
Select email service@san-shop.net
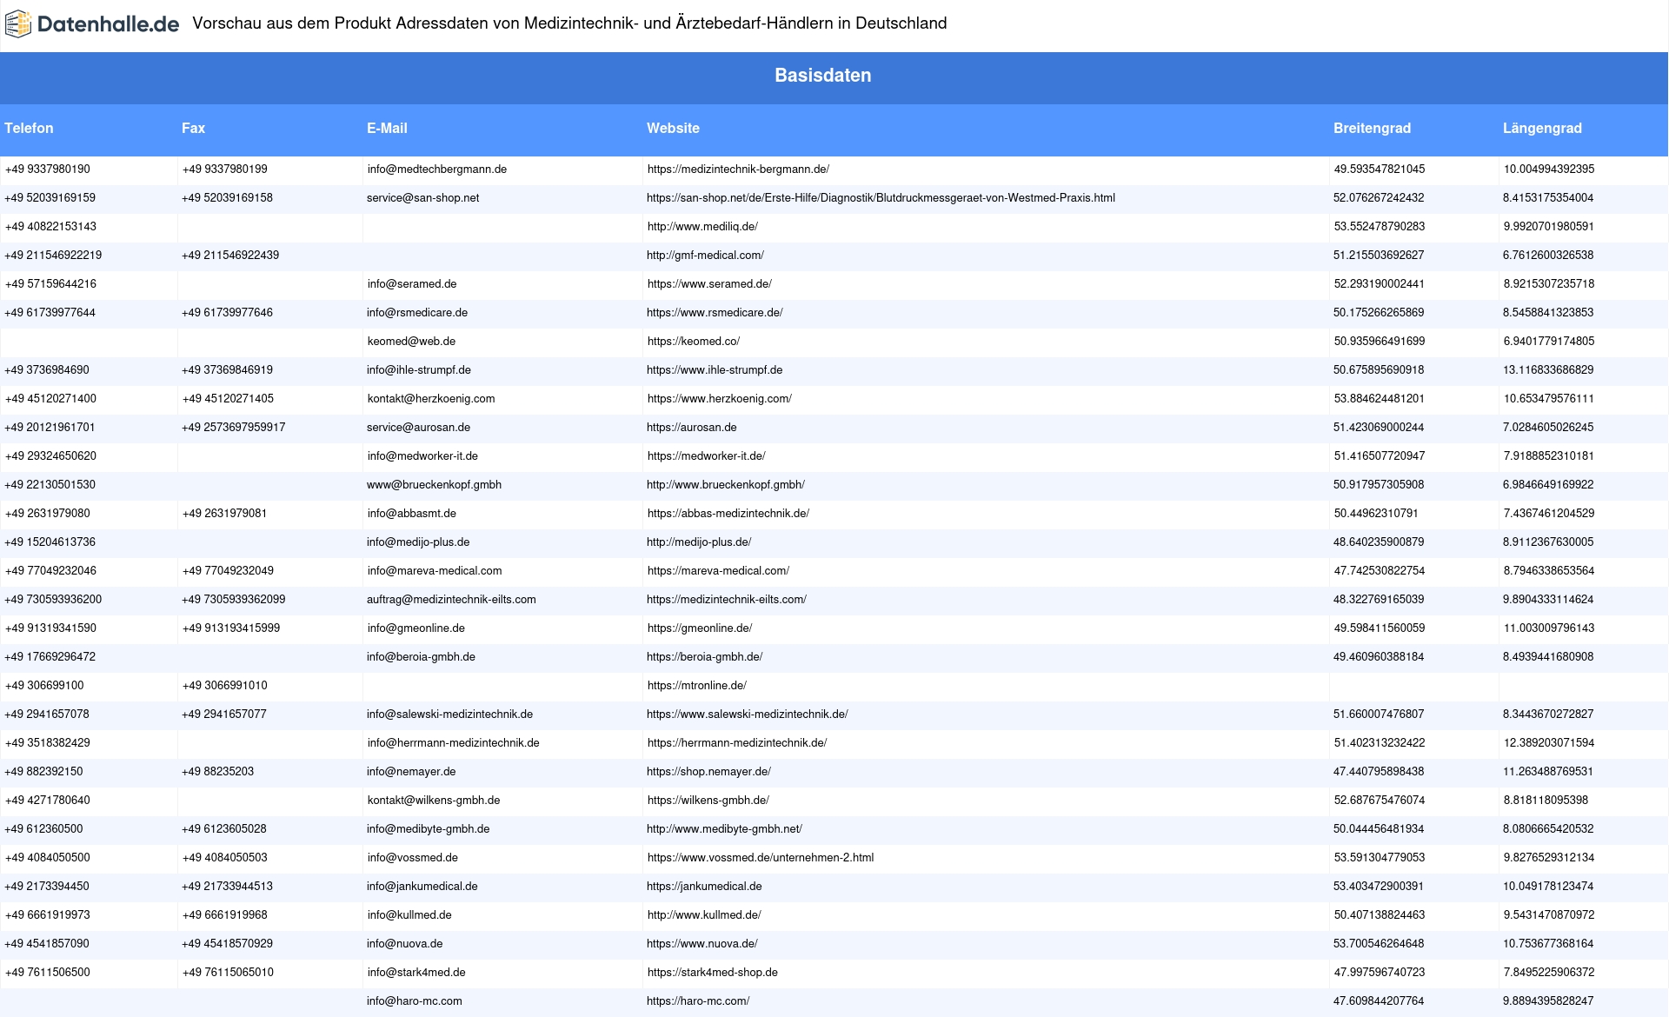pyautogui.click(x=423, y=198)
